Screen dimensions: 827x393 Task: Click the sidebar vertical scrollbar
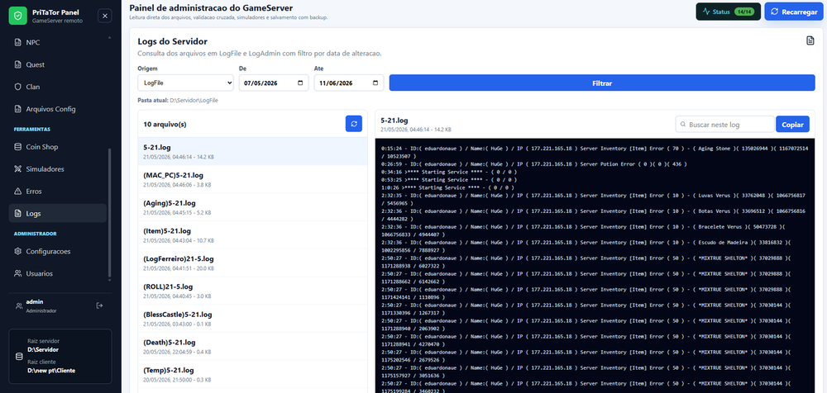(110, 212)
